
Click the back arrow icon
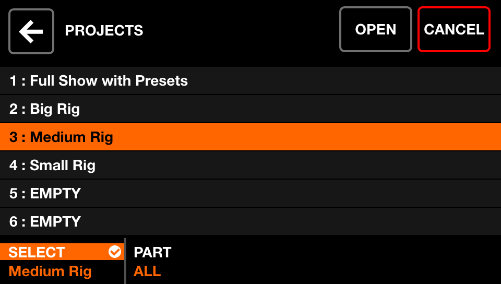31,31
